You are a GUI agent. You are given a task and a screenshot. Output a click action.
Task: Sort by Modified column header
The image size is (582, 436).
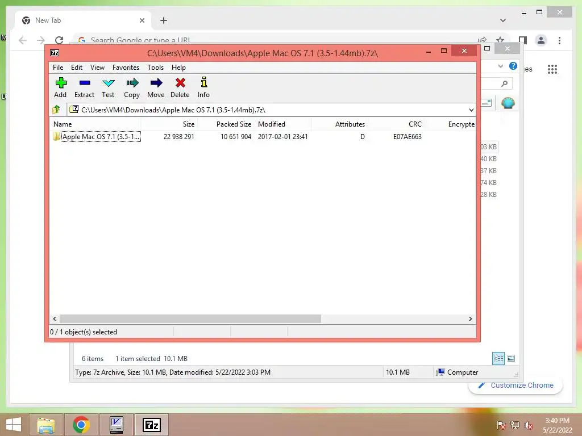(x=283, y=124)
